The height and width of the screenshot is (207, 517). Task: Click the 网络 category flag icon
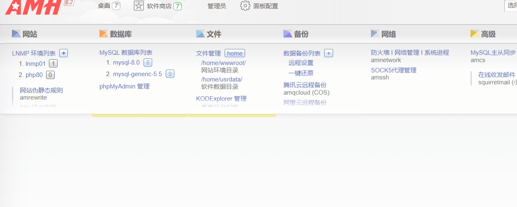tap(375, 34)
